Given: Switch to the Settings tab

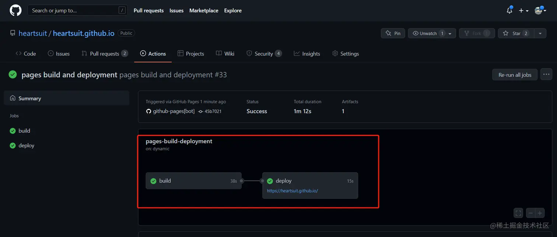Looking at the screenshot, I should coord(346,54).
